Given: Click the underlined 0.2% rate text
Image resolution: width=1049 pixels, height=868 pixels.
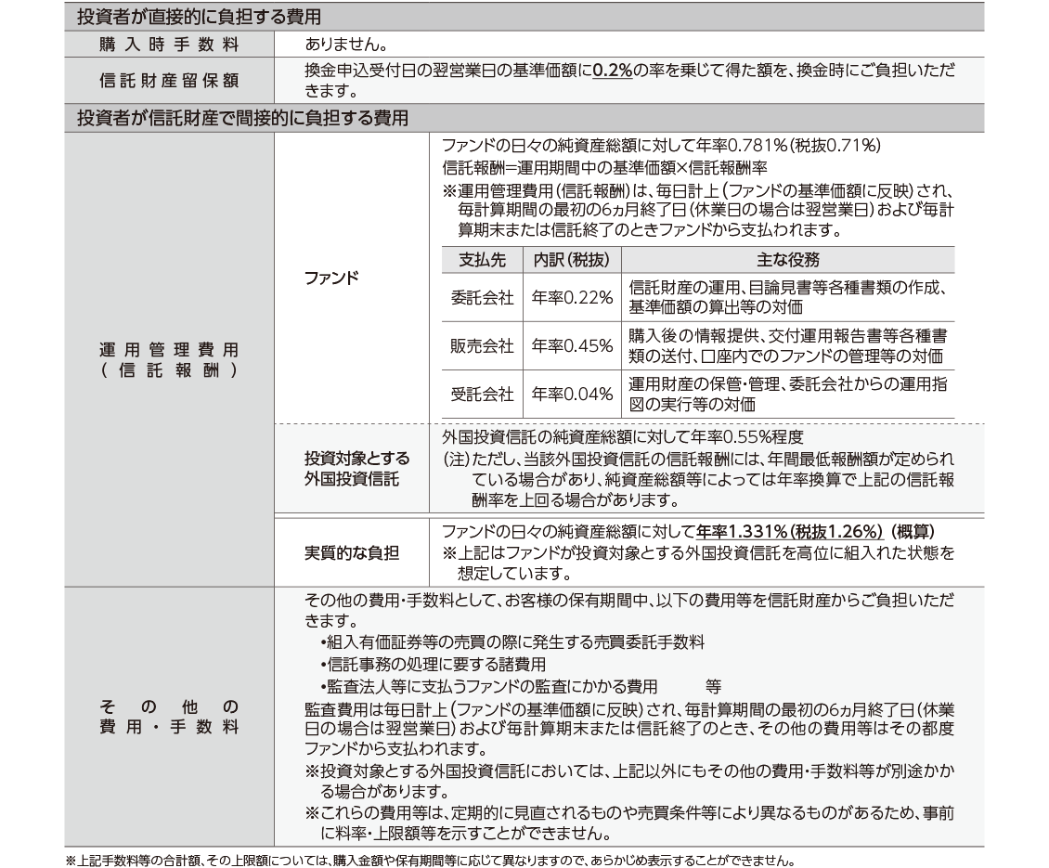Looking at the screenshot, I should pos(613,70).
